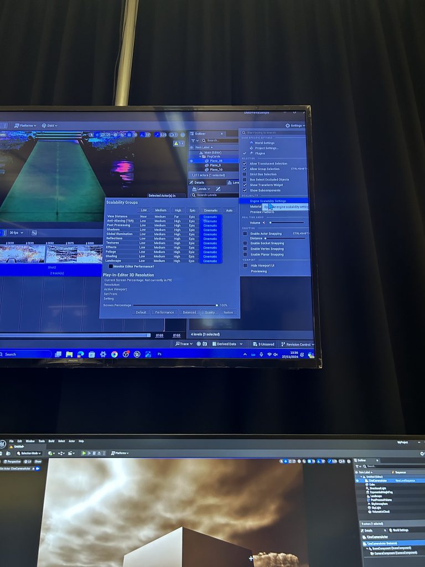The width and height of the screenshot is (425, 567).
Task: Enable Actor Snapping checkbox
Action: [x=245, y=234]
